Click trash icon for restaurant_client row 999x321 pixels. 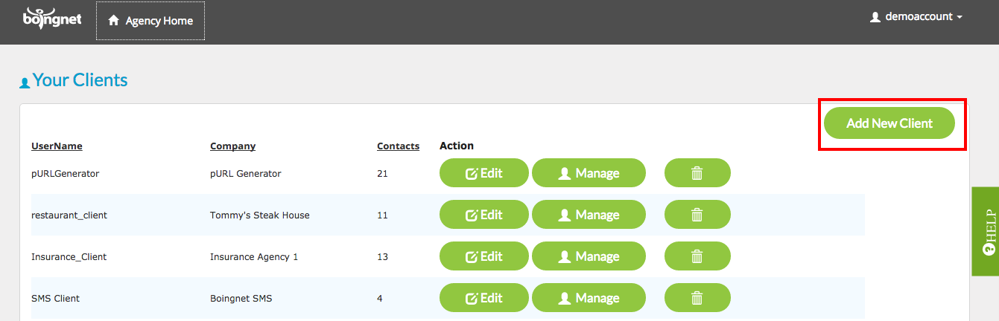(697, 215)
